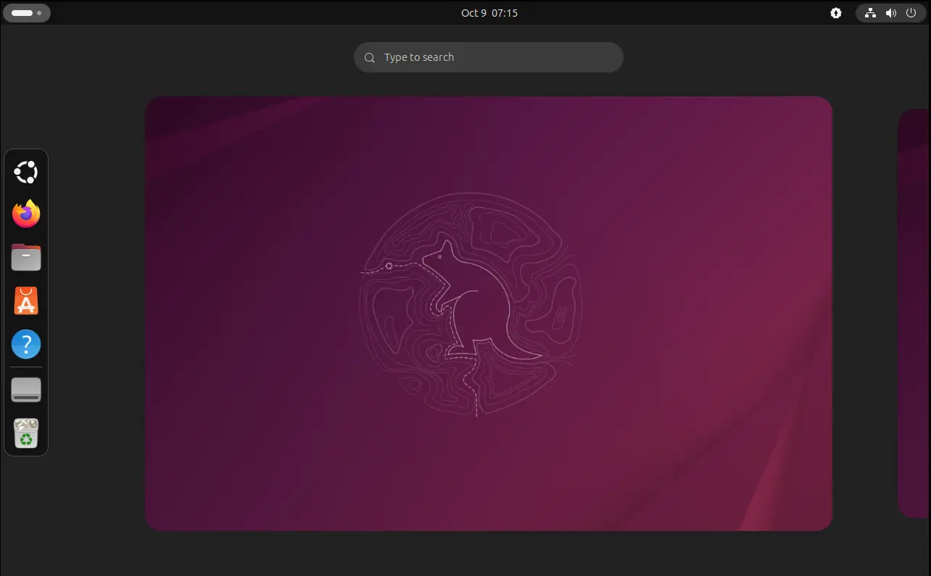Click the volume speaker icon in top bar
Screen dimensions: 931x576
pyautogui.click(x=891, y=13)
